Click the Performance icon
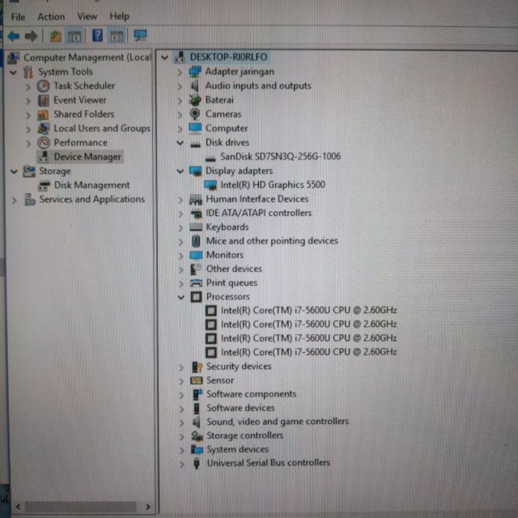518x518 pixels. (43, 142)
